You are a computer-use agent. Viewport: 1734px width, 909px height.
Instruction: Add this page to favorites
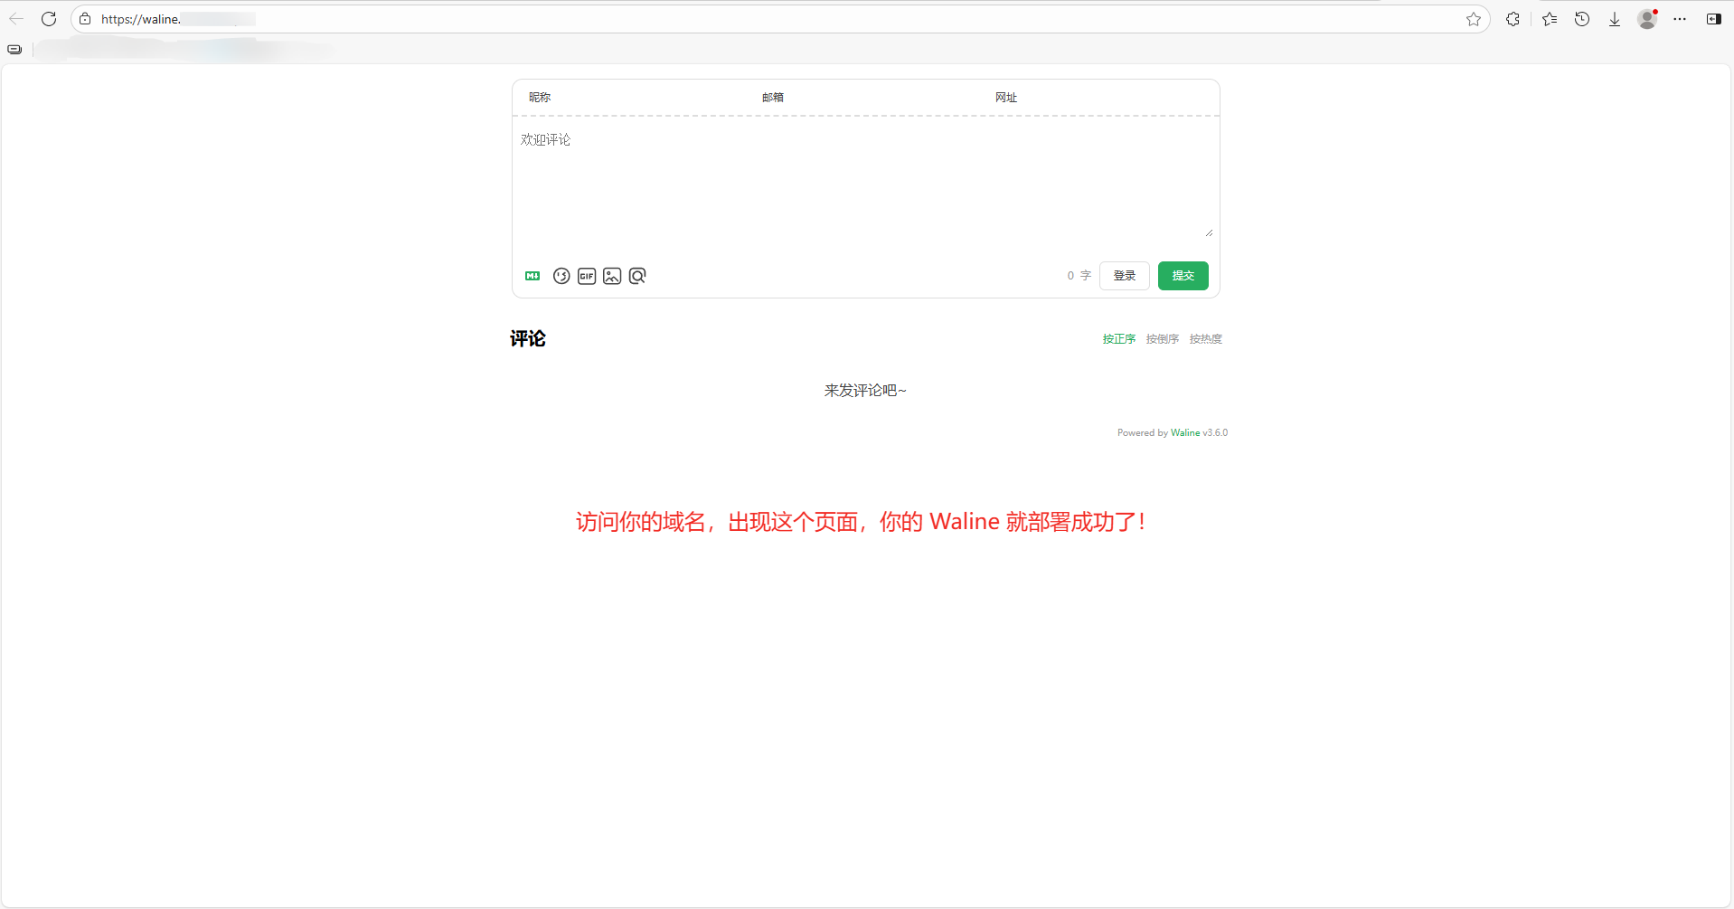click(x=1474, y=19)
